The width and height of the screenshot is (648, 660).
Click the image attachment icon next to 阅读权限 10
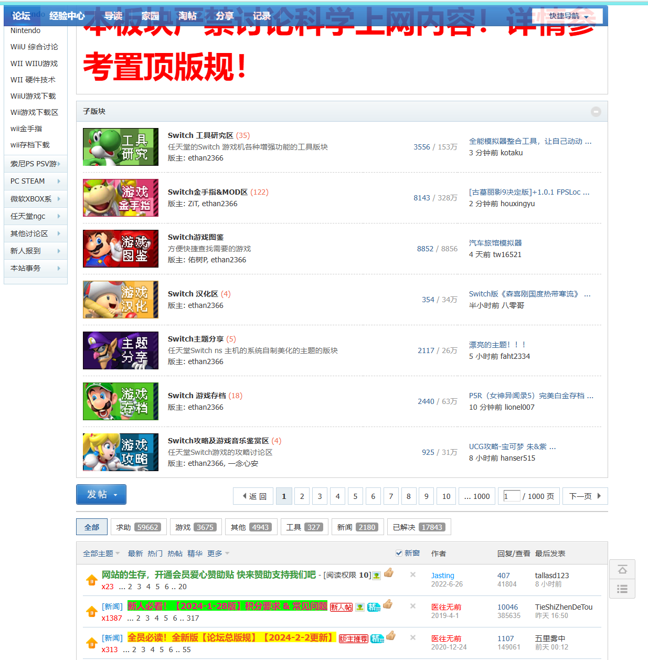[x=376, y=576]
